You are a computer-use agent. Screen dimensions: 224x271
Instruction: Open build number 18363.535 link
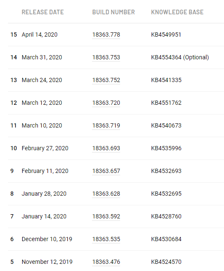click(x=106, y=239)
